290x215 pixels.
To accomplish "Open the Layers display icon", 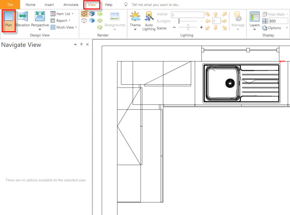I will coord(254,16).
